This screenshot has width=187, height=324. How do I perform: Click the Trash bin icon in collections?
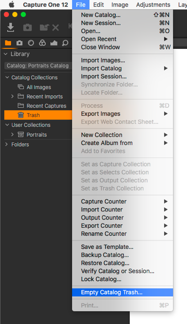pyautogui.click(x=20, y=115)
